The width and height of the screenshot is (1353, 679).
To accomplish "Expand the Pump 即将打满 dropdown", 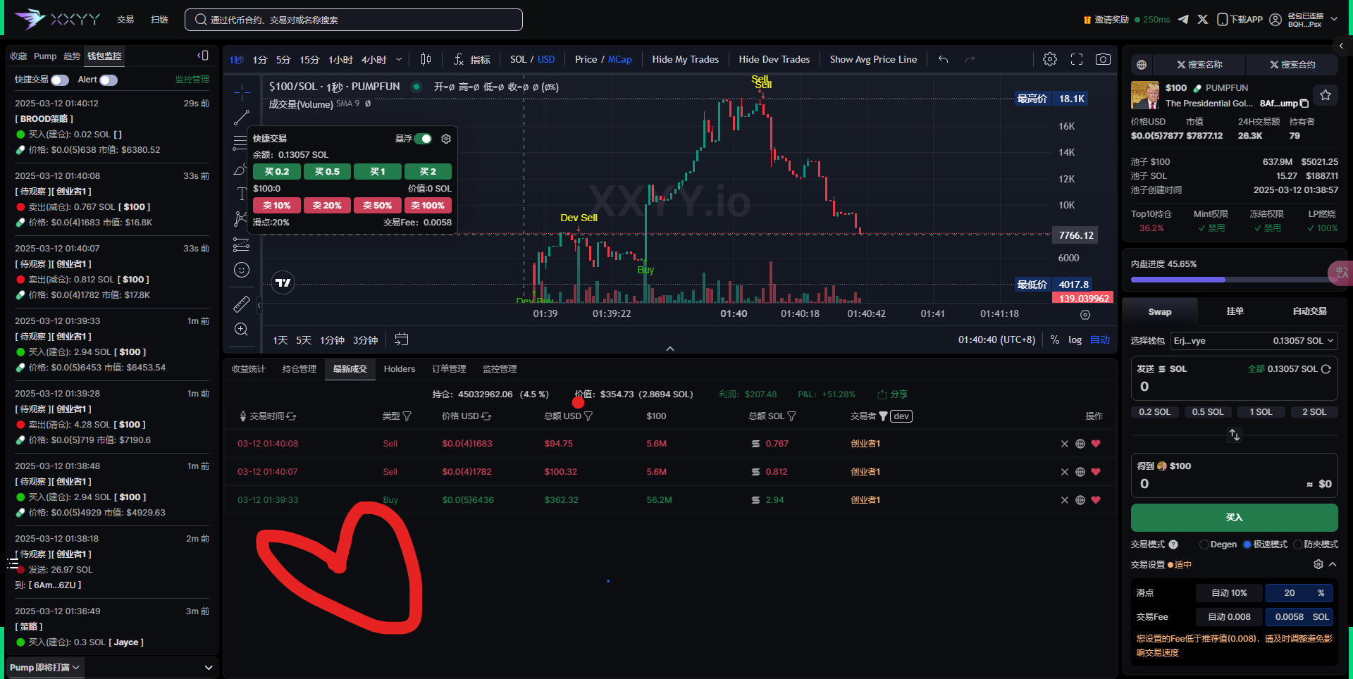I will pos(46,667).
